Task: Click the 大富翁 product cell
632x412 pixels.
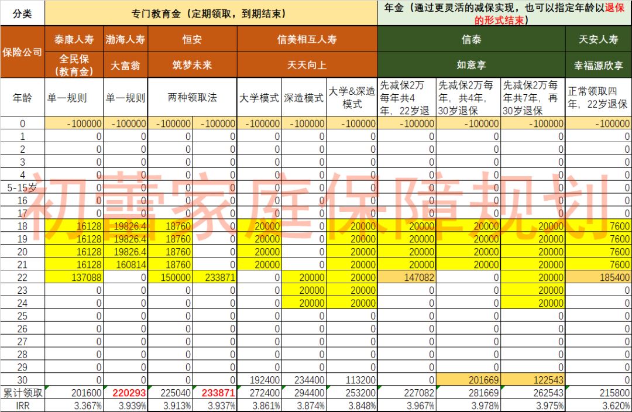Action: click(x=125, y=65)
